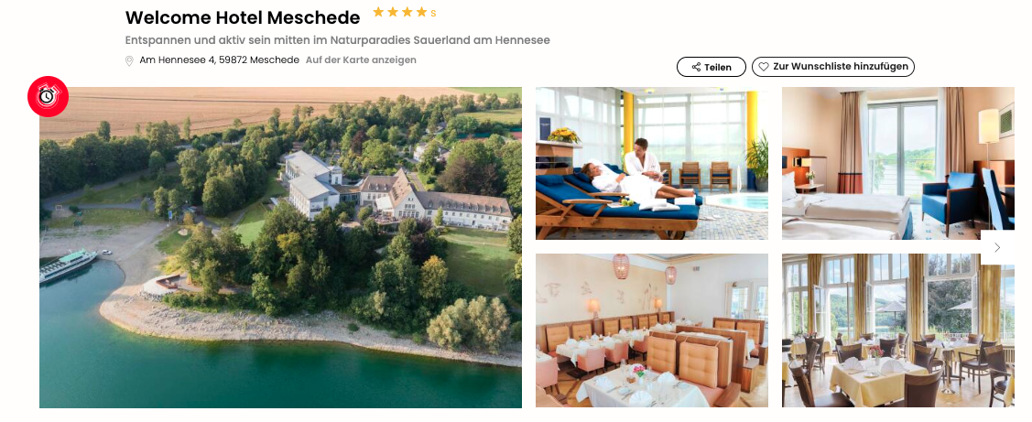1032x422 pixels.
Task: Click the location pin icon beside address
Action: click(x=130, y=60)
